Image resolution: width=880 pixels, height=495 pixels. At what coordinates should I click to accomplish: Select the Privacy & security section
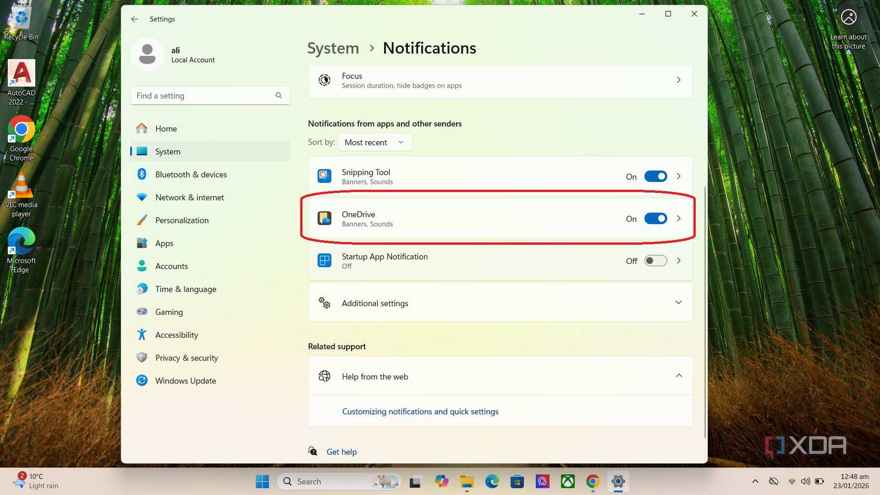[x=186, y=357]
